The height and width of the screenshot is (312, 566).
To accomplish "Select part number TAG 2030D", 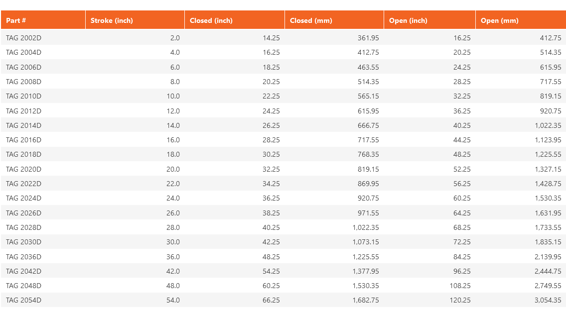I will [x=23, y=242].
